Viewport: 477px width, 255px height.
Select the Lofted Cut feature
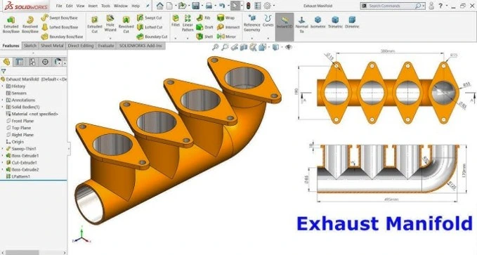click(150, 27)
